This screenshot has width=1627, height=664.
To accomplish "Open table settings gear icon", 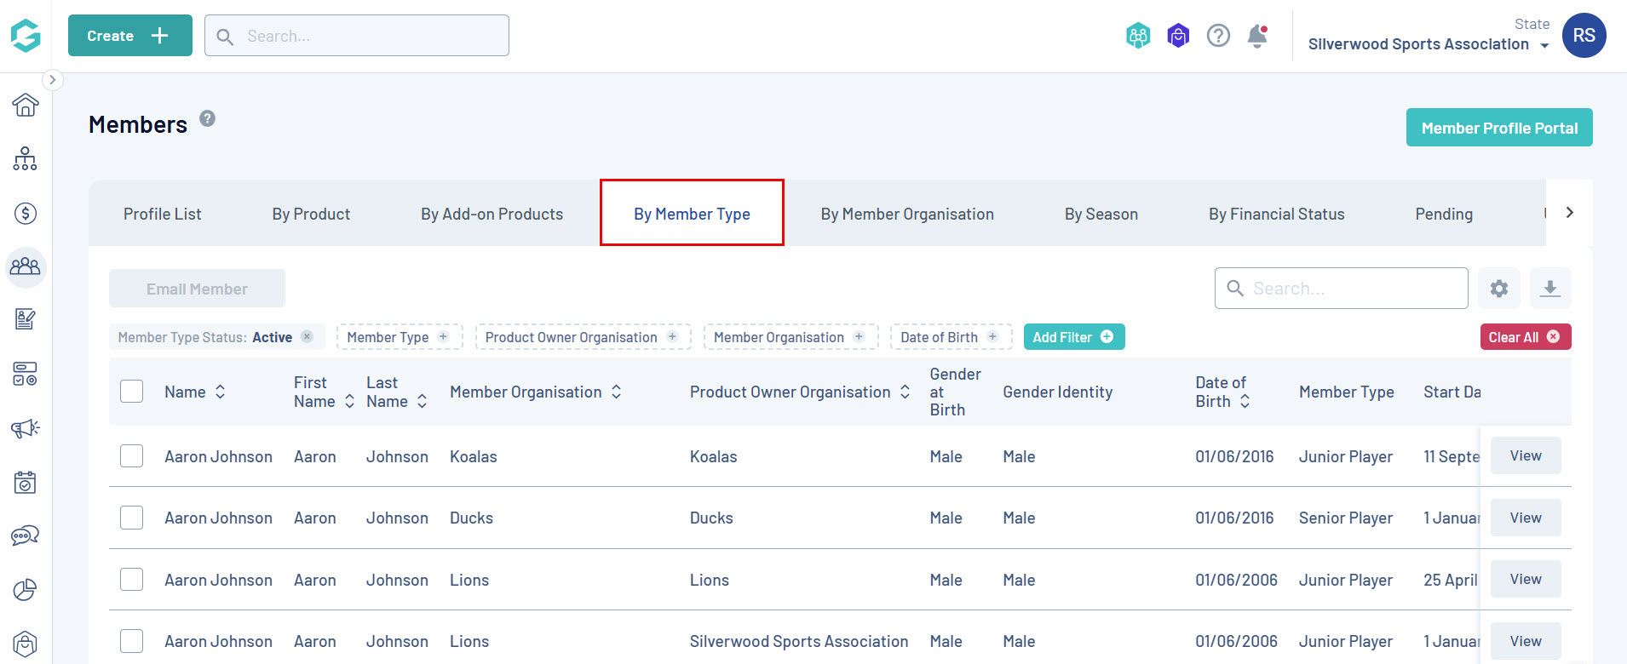I will point(1499,289).
